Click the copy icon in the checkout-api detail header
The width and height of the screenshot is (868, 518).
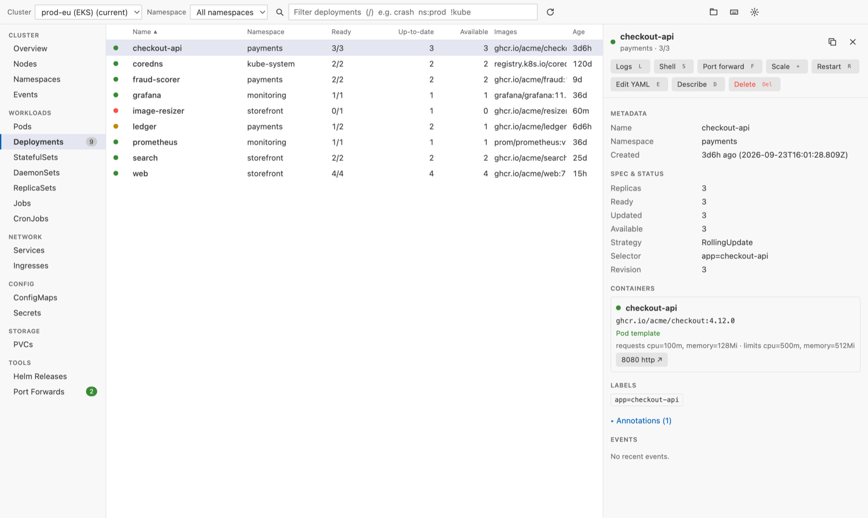832,42
